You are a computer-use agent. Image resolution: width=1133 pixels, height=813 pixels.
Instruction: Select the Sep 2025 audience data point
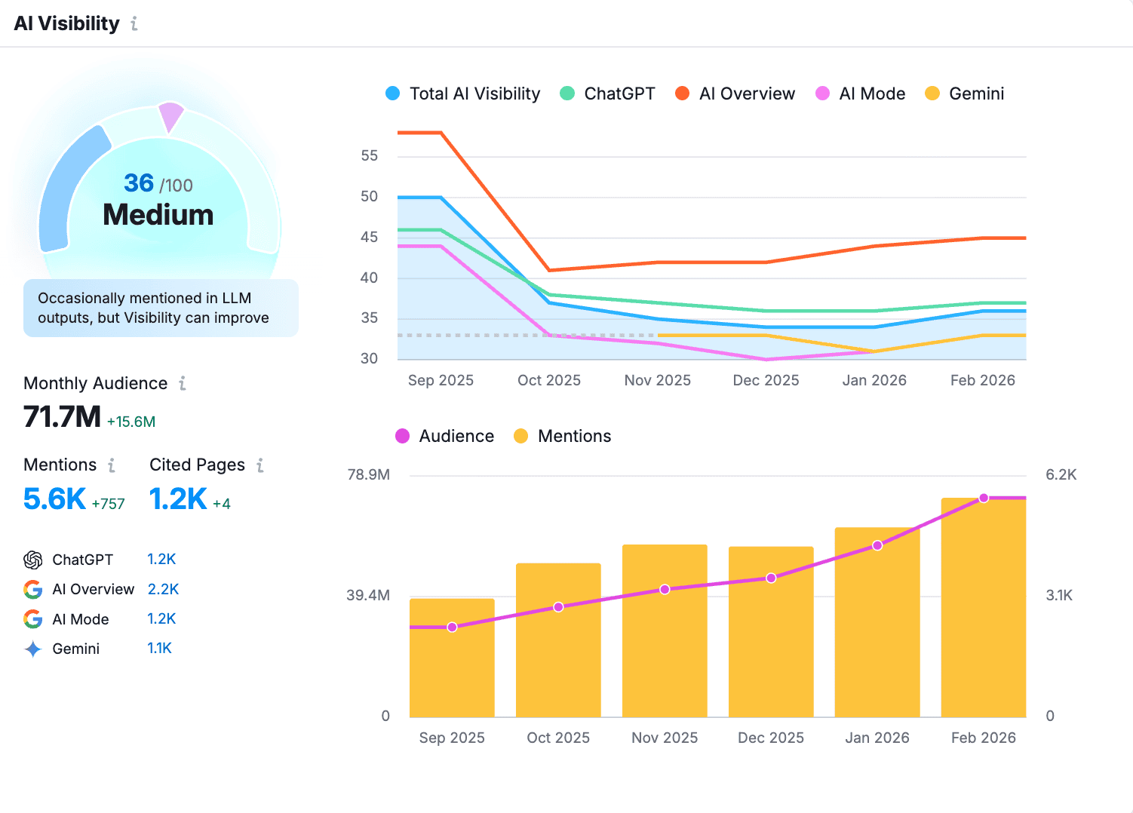[x=452, y=627]
